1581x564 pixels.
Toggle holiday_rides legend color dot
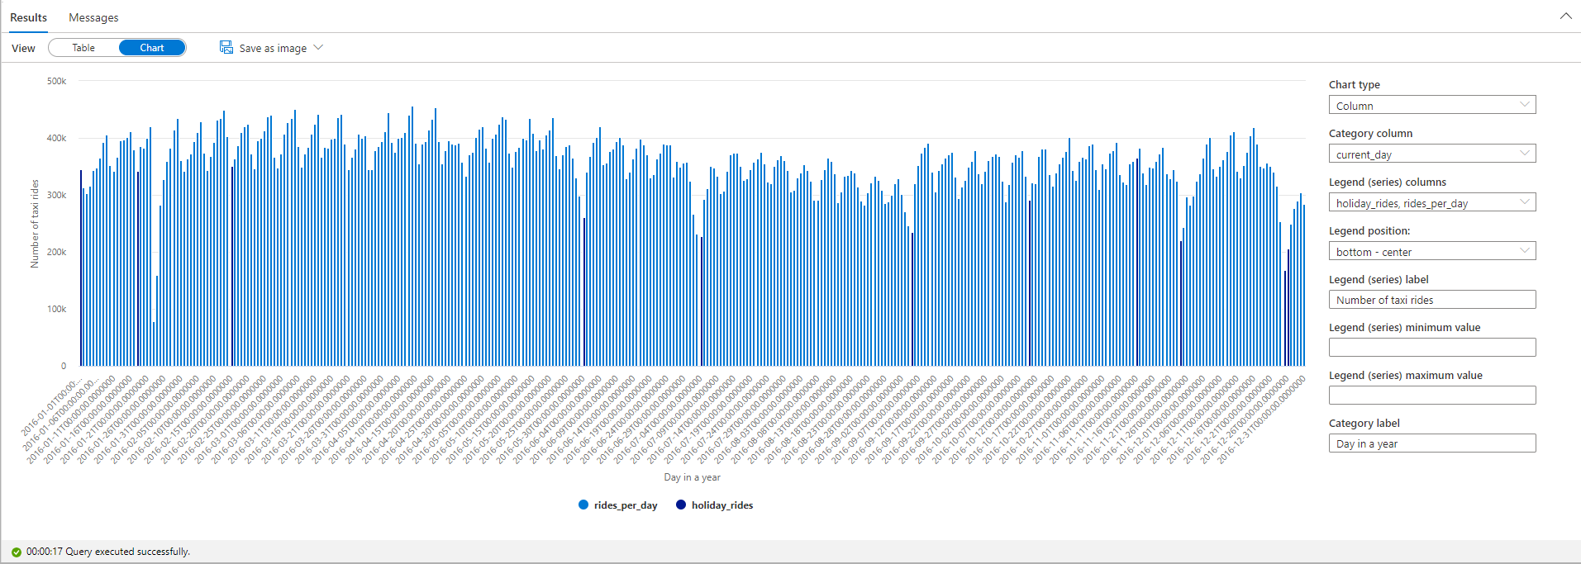(681, 505)
